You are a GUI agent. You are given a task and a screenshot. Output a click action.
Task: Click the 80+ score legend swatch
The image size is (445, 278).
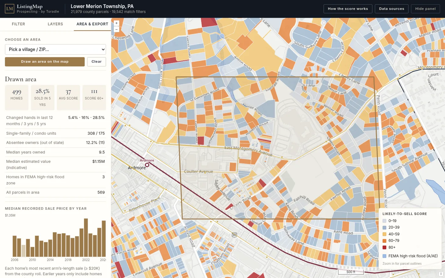coord(384,247)
